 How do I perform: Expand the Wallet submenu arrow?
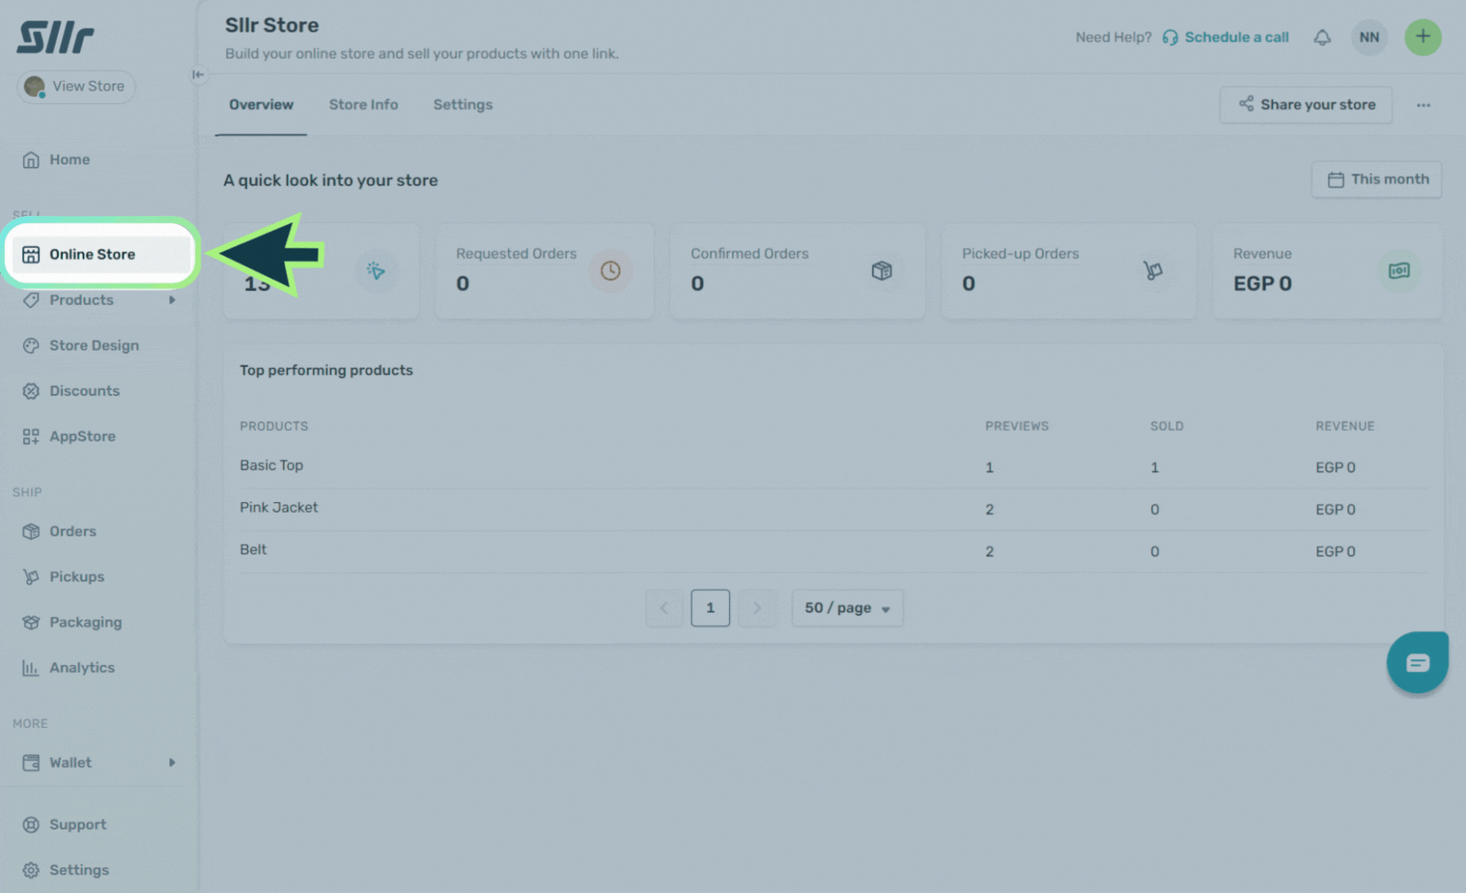[172, 762]
